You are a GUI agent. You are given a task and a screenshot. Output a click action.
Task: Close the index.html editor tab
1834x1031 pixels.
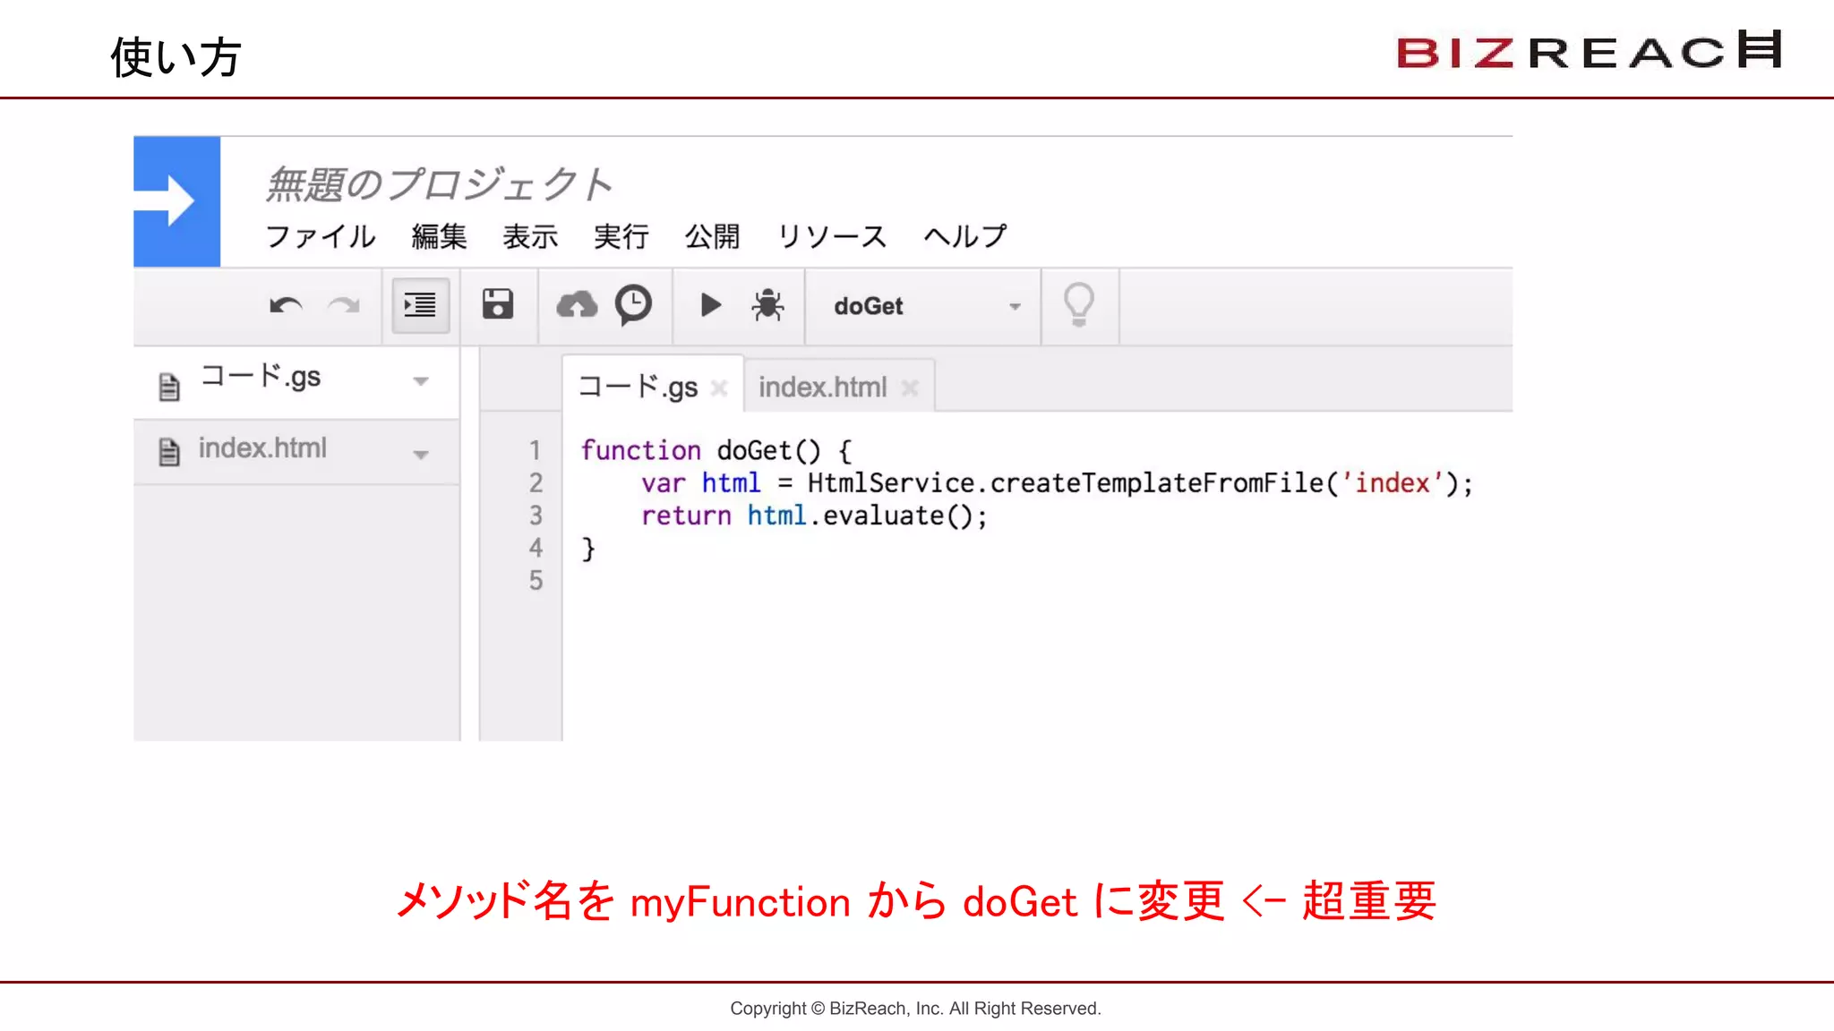pos(910,388)
